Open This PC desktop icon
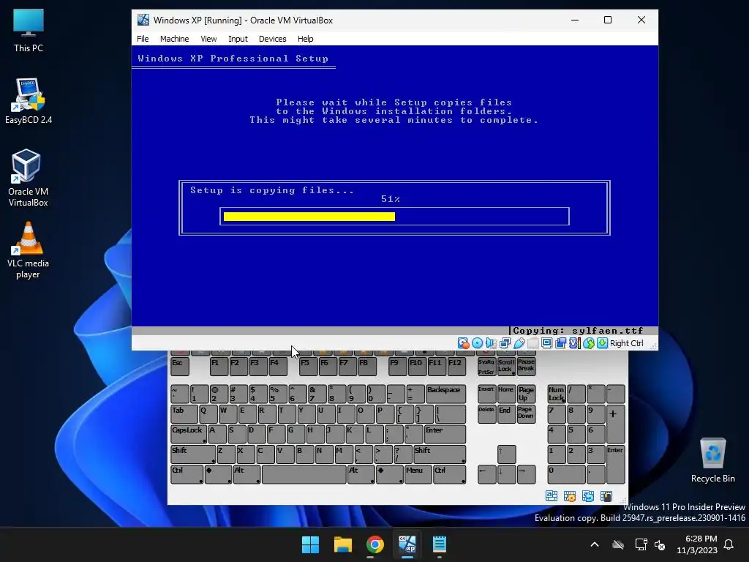 (x=29, y=30)
